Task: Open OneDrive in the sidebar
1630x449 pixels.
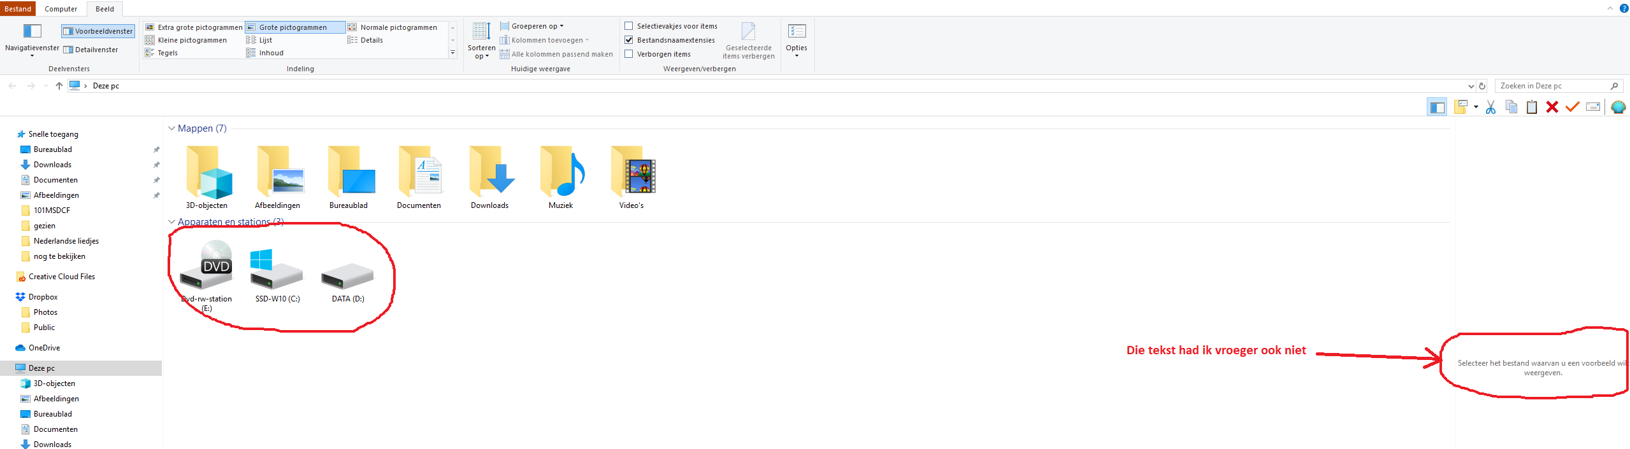Action: pos(38,348)
